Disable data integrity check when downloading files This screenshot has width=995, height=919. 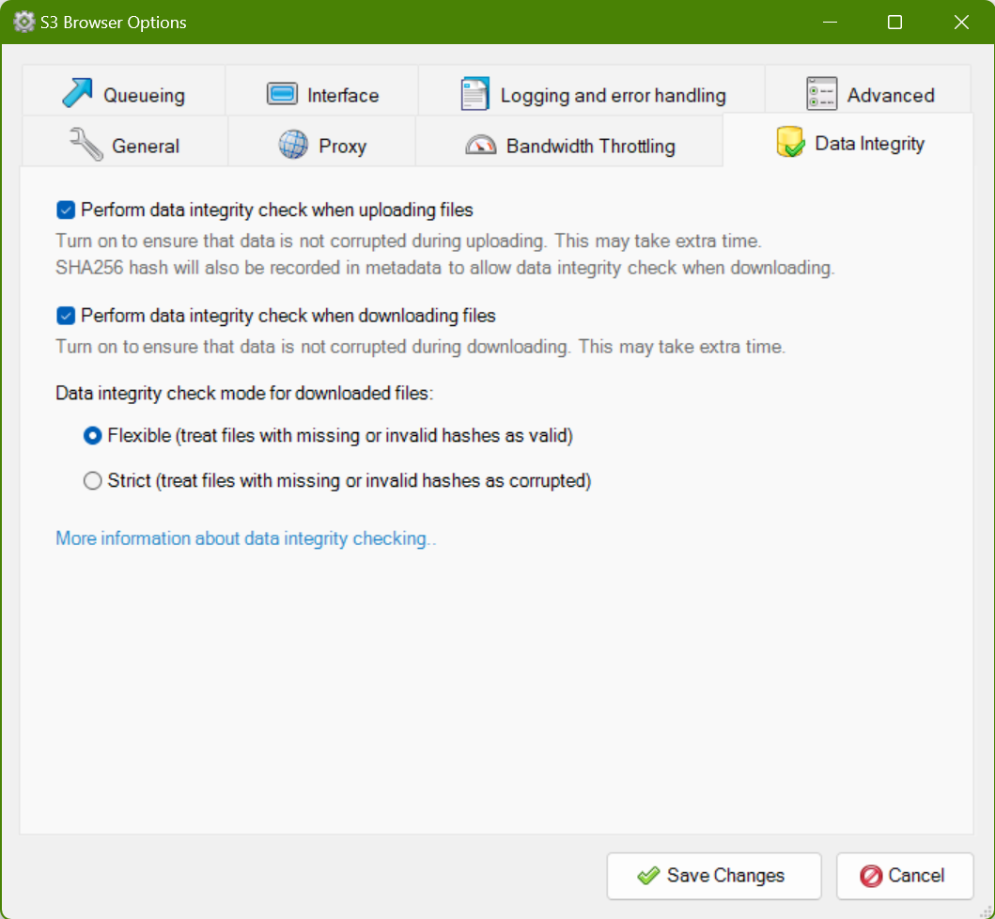[x=65, y=316]
